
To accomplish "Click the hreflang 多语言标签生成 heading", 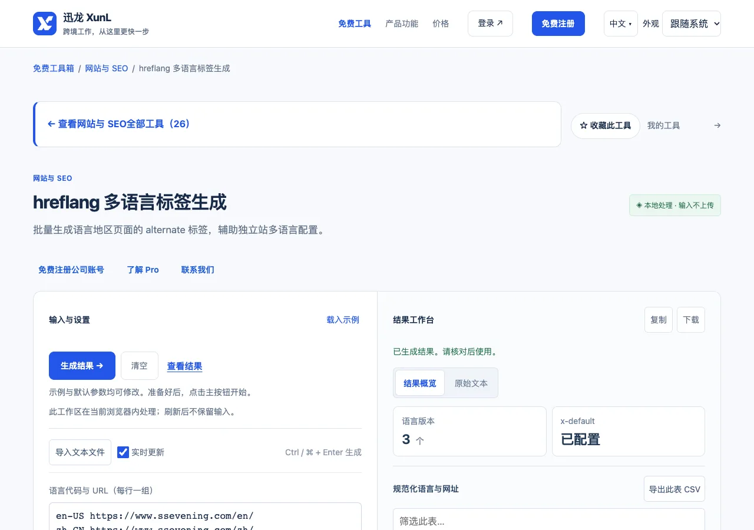I will pyautogui.click(x=130, y=202).
